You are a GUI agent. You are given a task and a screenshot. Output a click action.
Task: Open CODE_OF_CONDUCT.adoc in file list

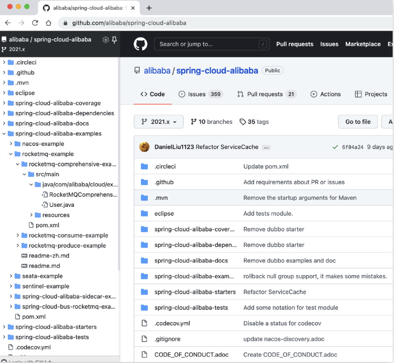191,355
